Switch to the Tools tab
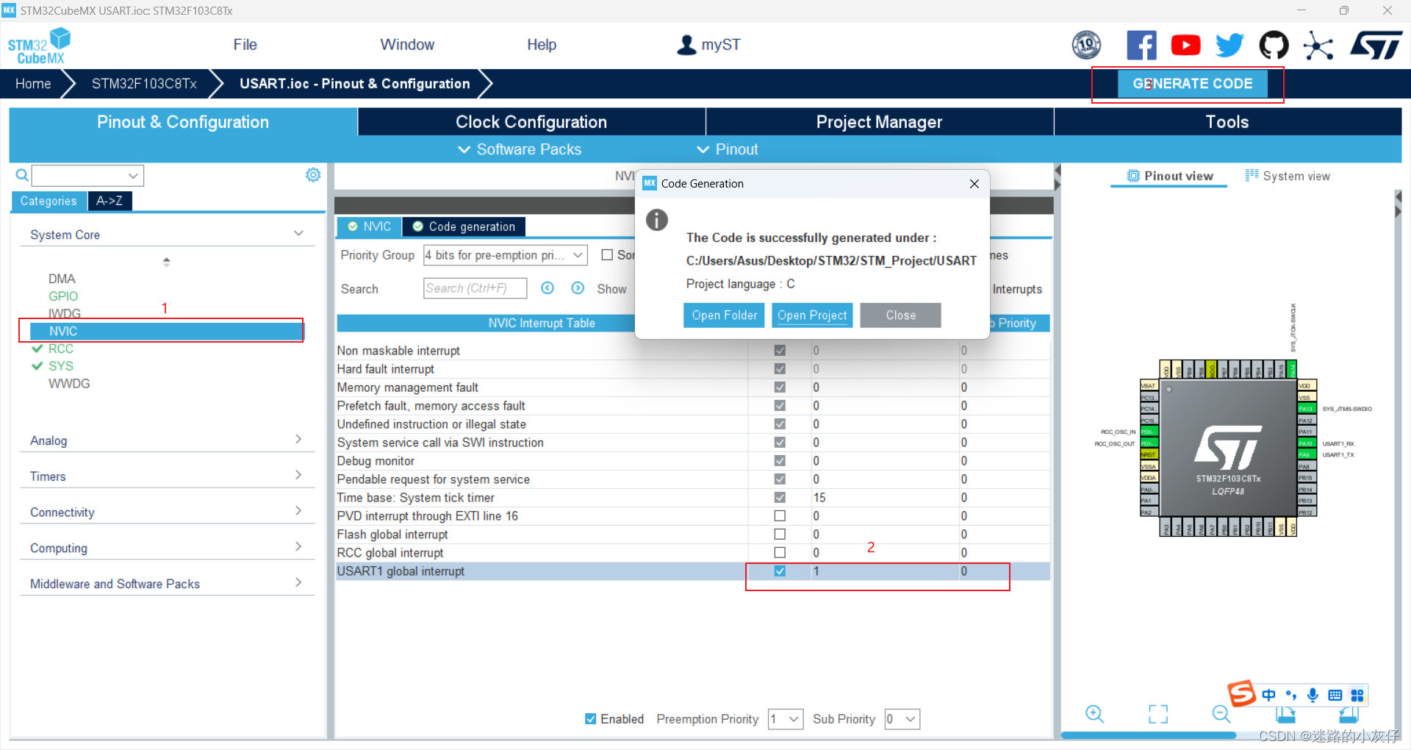The height and width of the screenshot is (750, 1411). pyautogui.click(x=1227, y=122)
